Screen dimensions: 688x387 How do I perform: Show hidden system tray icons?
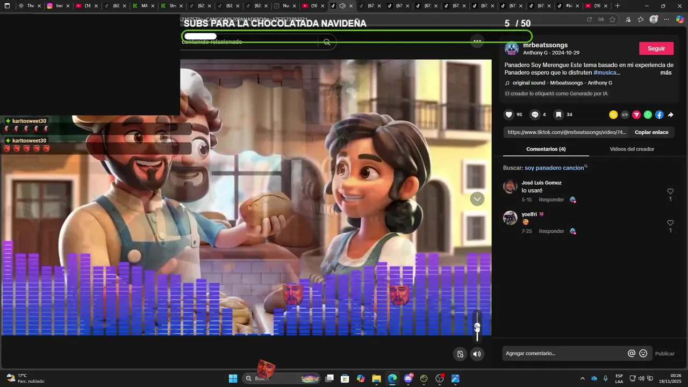tap(582, 378)
